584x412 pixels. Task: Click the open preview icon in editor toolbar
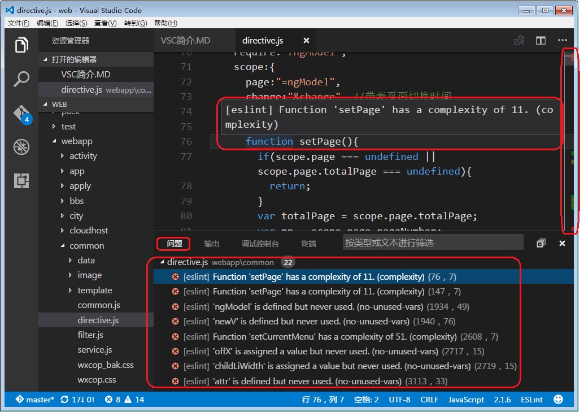519,40
